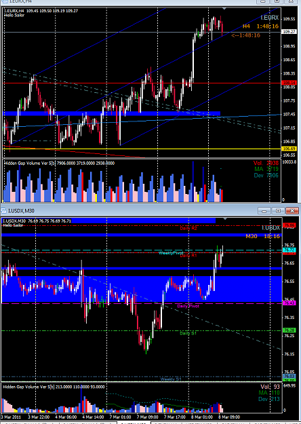Minimize the I.USDX,M30 chart window

[264, 211]
